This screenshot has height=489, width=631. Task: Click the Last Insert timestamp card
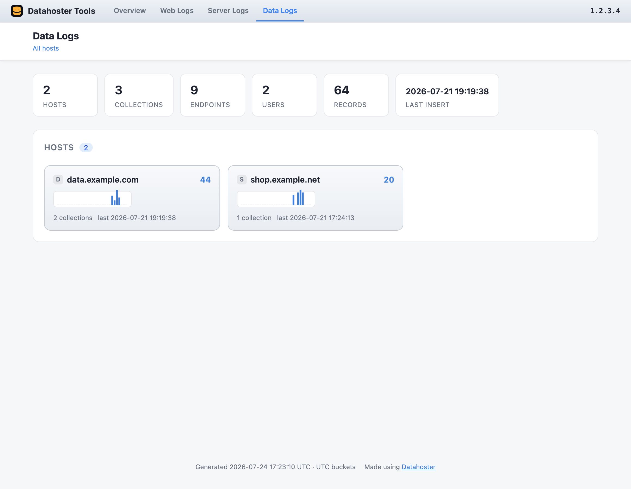447,95
